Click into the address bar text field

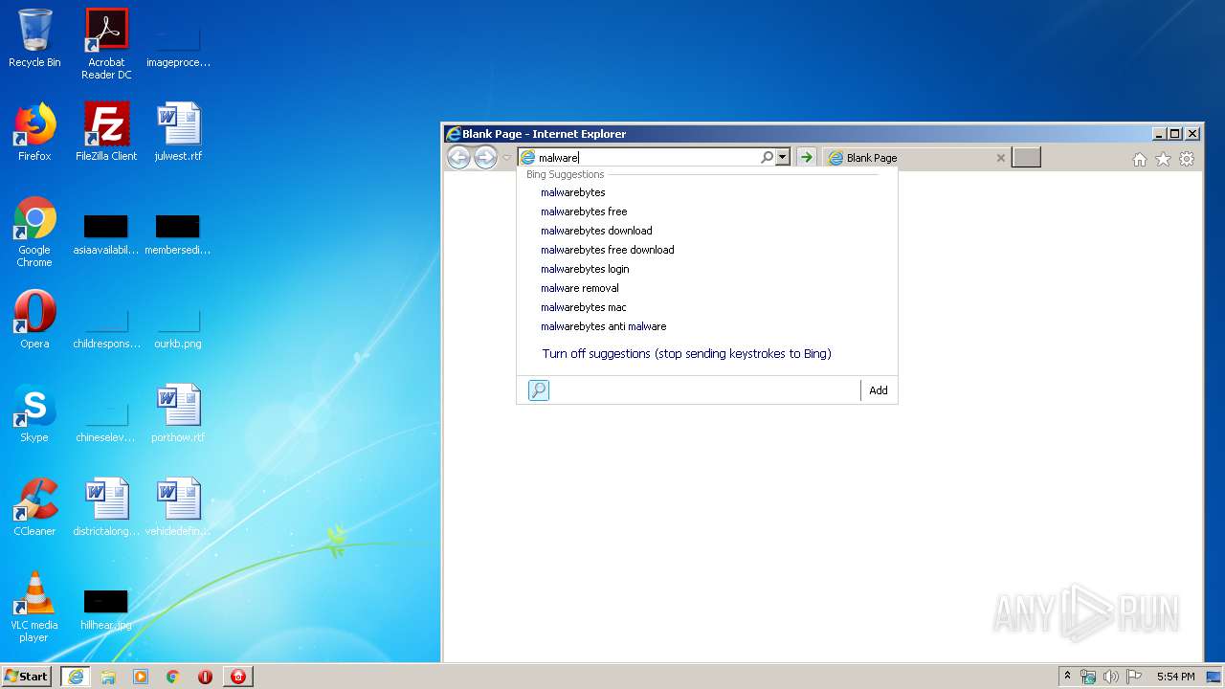tap(648, 158)
